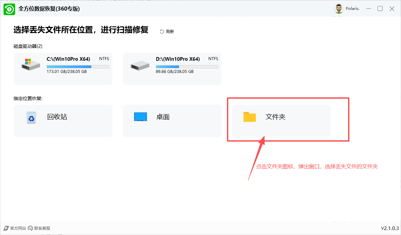Open the user avatar profile picture

pos(338,9)
